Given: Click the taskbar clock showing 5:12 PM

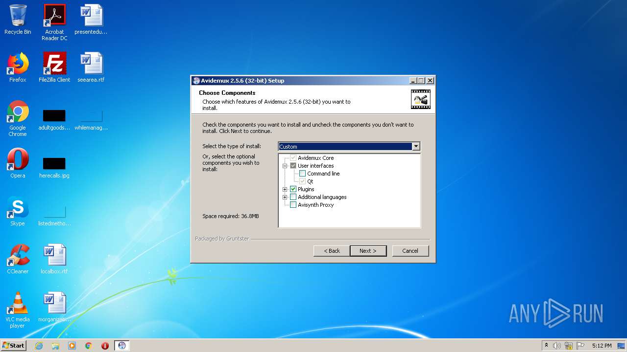Looking at the screenshot, I should pyautogui.click(x=602, y=346).
